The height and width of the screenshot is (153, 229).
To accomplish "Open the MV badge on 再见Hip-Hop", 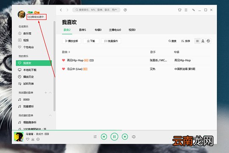I will [x=92, y=60].
